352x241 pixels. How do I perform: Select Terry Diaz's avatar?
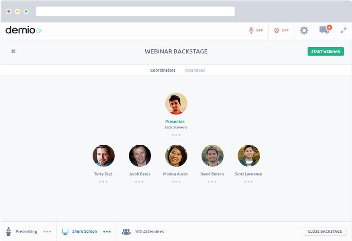click(103, 156)
